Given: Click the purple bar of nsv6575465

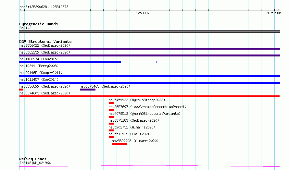Looking at the screenshot, I should 88,90.
